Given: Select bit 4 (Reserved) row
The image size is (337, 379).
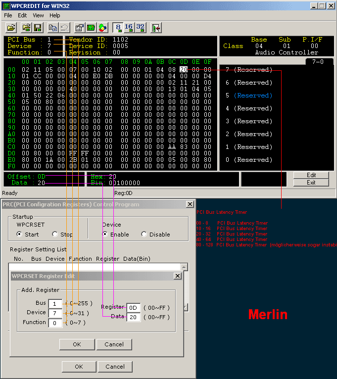Looking at the screenshot, I should tap(249, 108).
